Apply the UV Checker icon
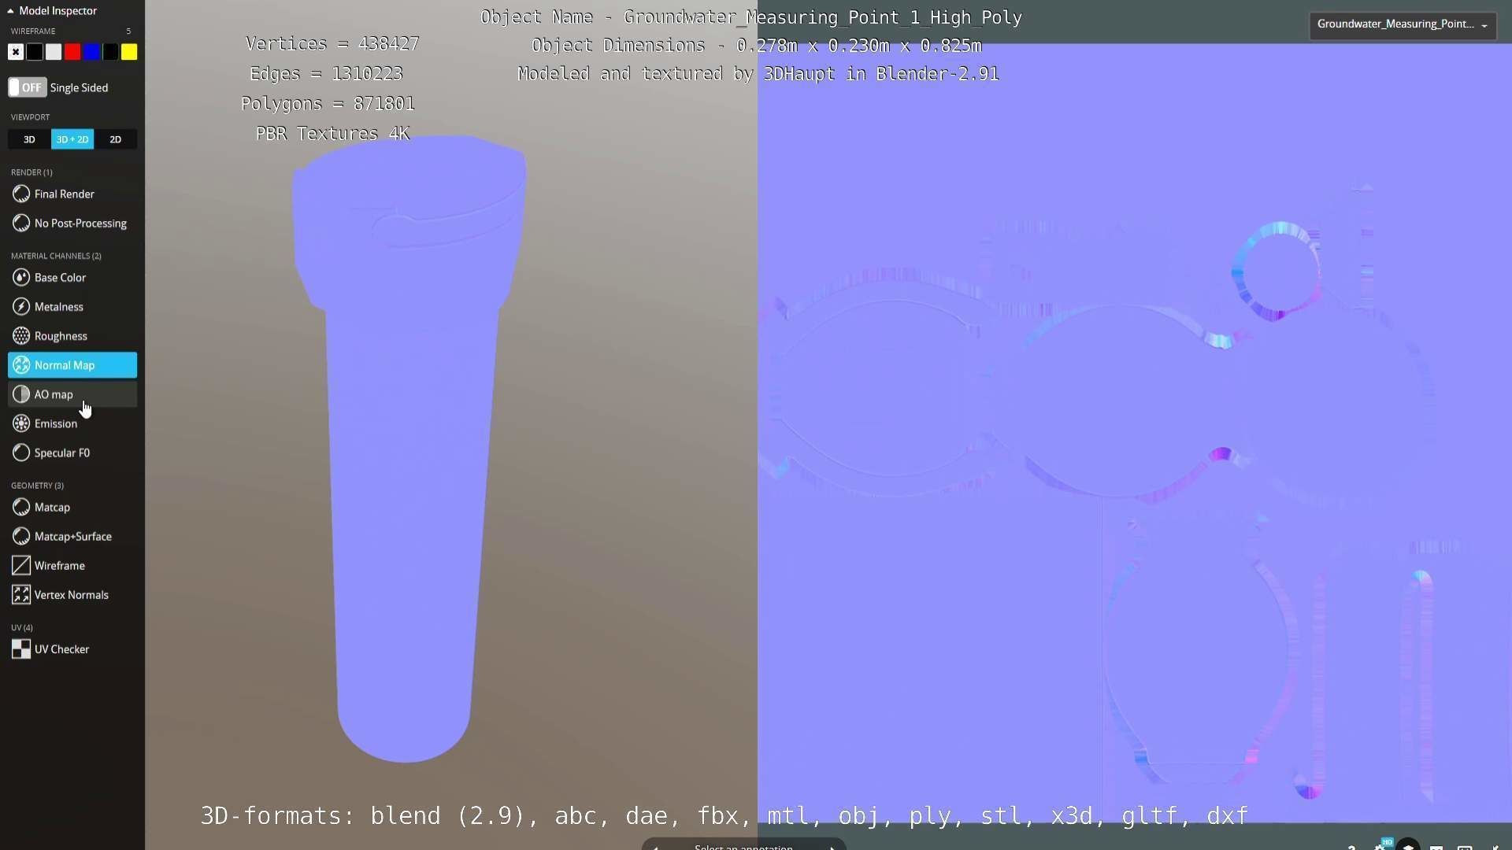 click(21, 649)
